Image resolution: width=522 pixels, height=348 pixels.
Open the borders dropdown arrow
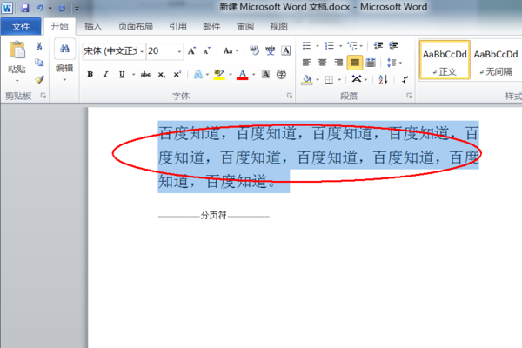339,80
